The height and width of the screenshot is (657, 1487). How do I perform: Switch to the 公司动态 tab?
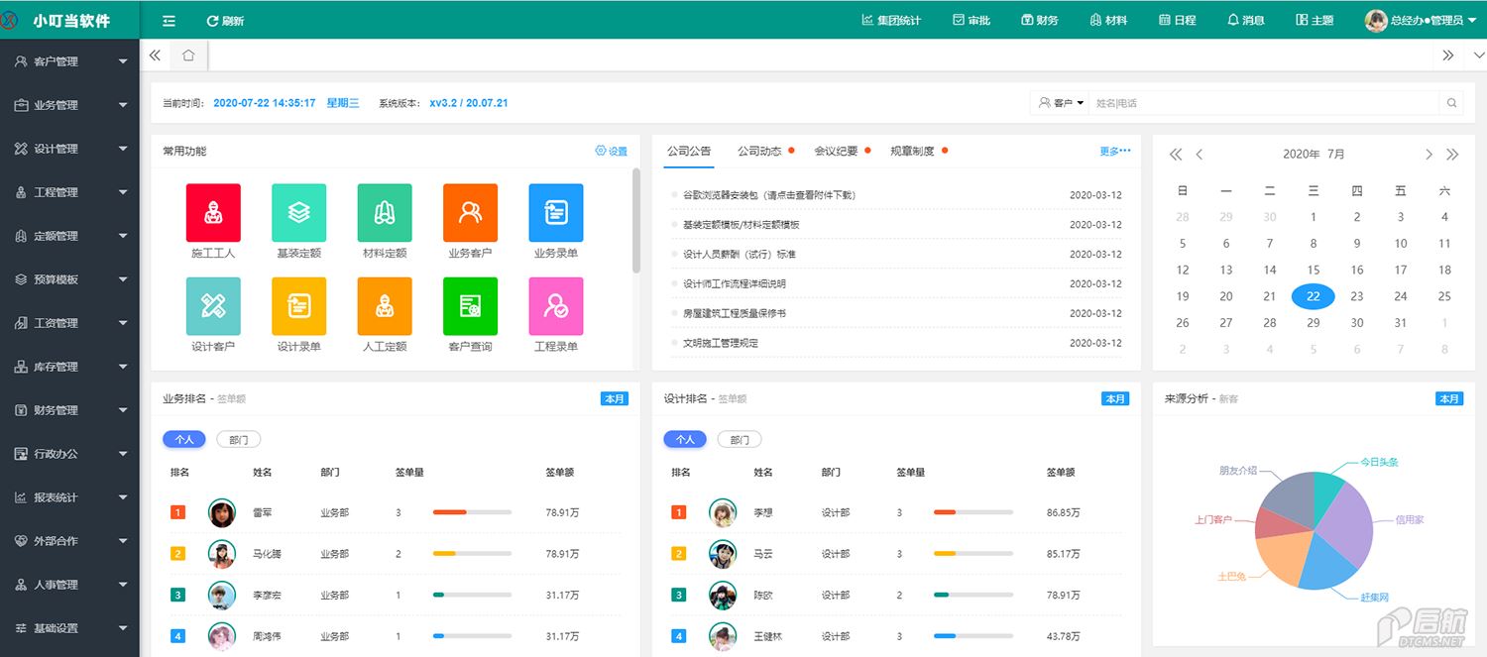(760, 152)
